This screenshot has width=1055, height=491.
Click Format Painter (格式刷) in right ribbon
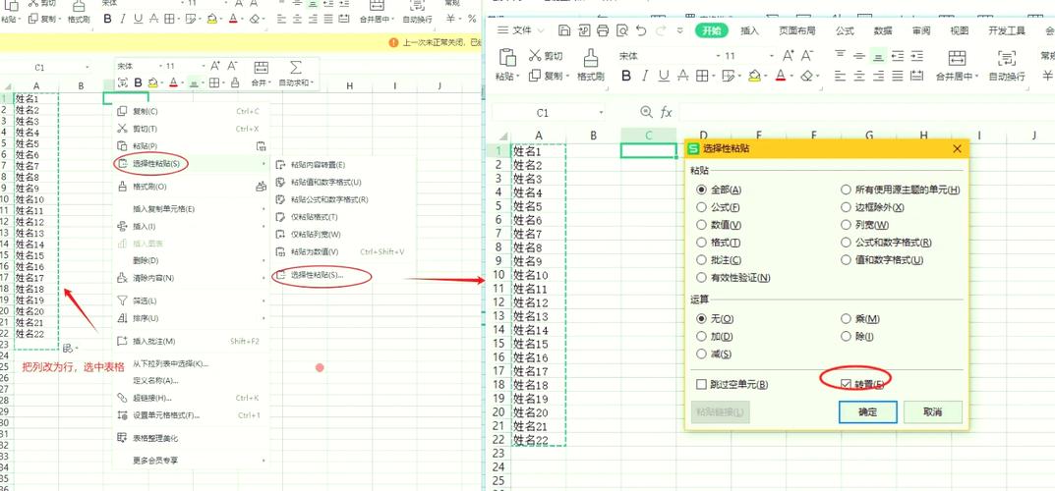[x=590, y=65]
